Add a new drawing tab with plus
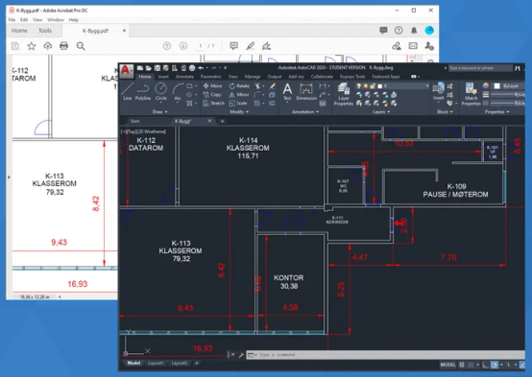This screenshot has height=378, width=532. pyautogui.click(x=222, y=121)
